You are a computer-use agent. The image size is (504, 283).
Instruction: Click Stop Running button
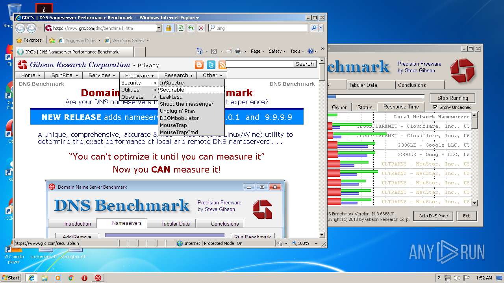[452, 98]
